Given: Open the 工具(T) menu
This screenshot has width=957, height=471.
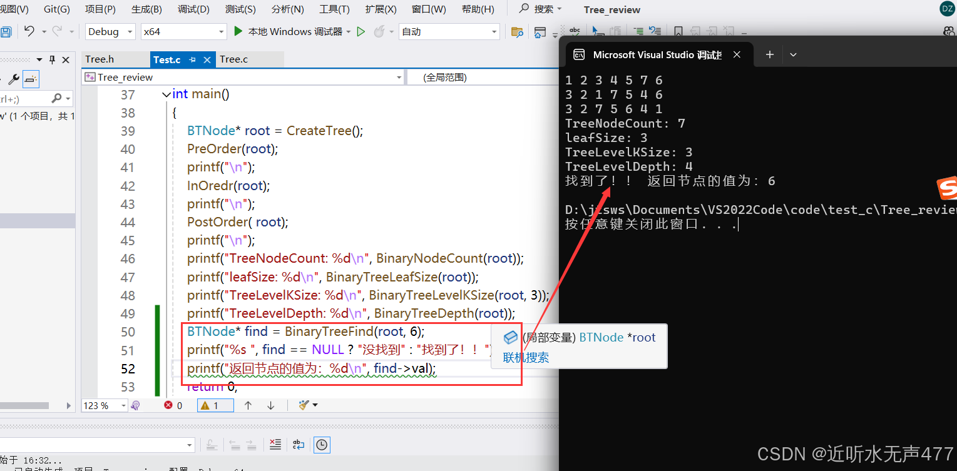Looking at the screenshot, I should [x=334, y=9].
